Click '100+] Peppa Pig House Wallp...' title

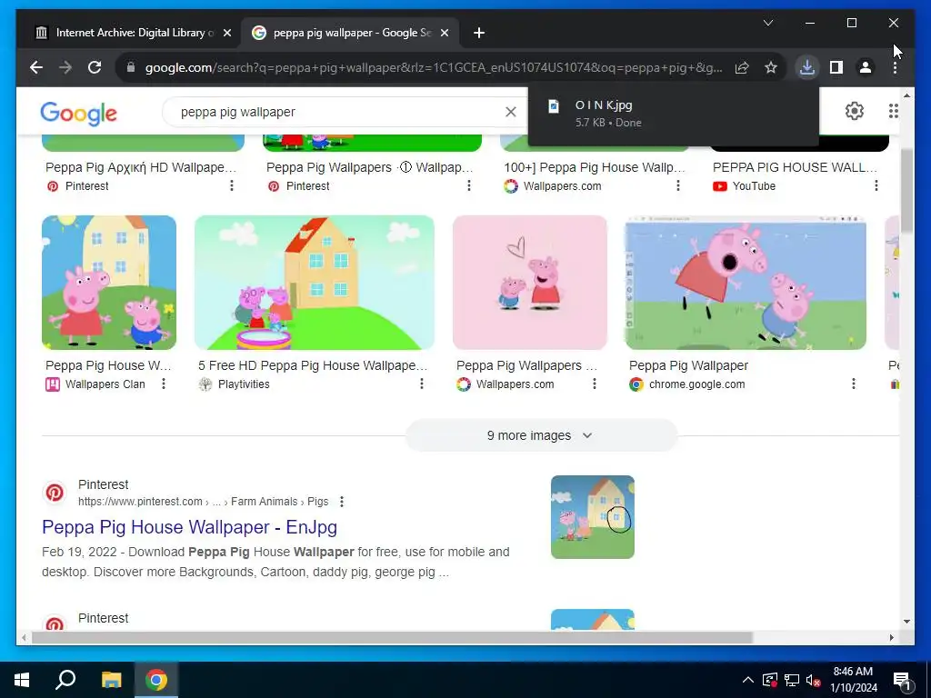click(595, 167)
